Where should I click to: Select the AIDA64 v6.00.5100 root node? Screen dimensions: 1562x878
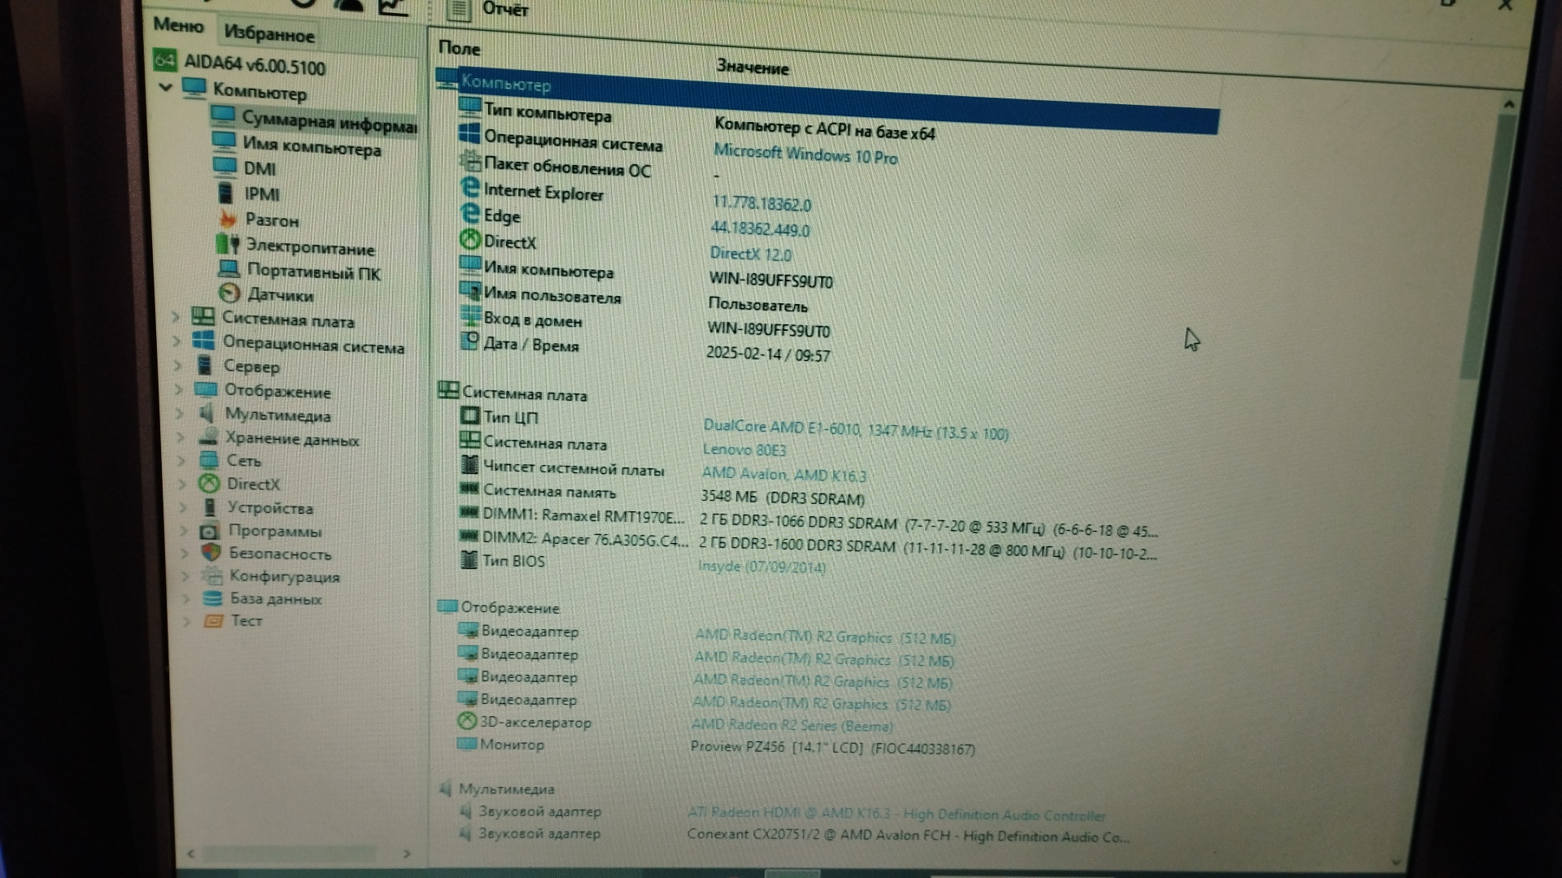coord(253,64)
